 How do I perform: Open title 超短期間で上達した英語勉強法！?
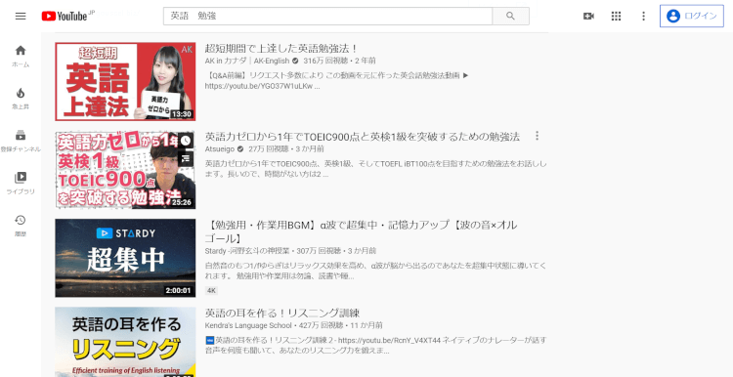281,49
